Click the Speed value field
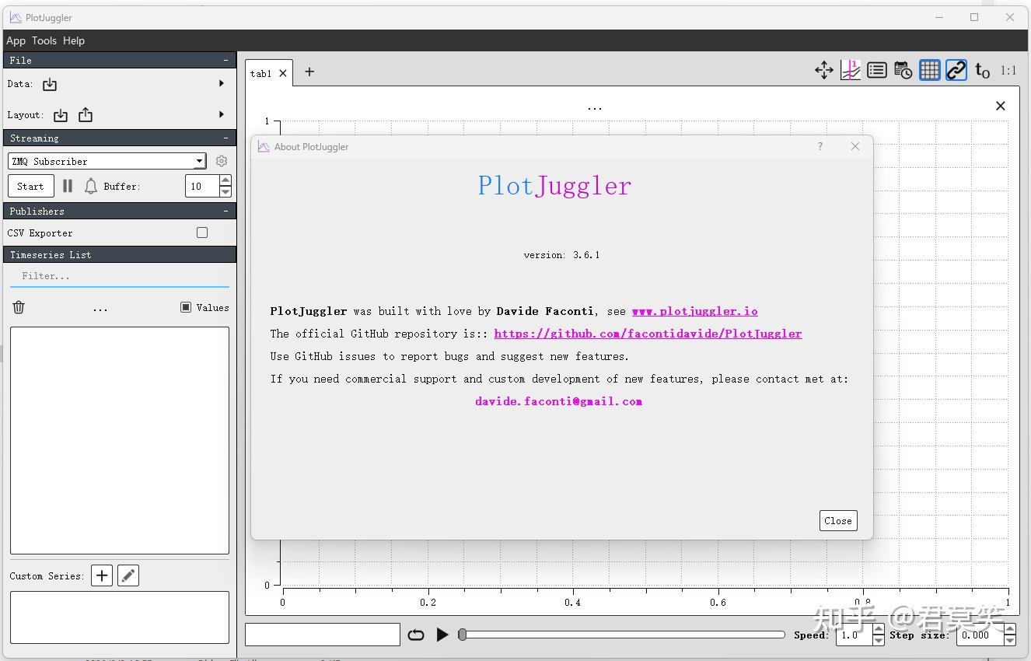1031x661 pixels. [x=854, y=635]
